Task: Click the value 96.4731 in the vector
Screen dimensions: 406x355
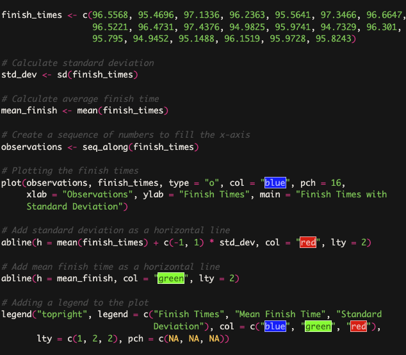Action: click(x=156, y=27)
